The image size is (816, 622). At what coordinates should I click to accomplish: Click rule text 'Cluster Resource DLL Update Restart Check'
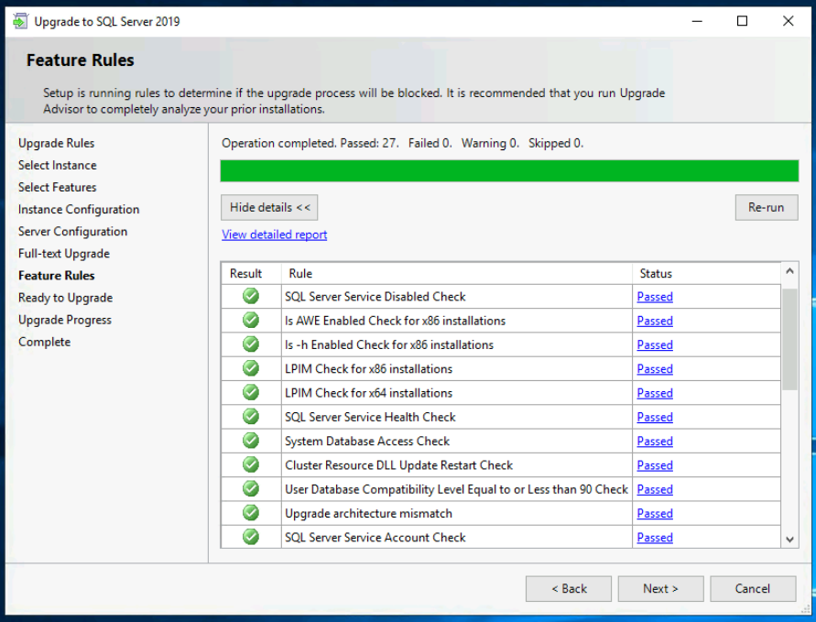click(398, 465)
